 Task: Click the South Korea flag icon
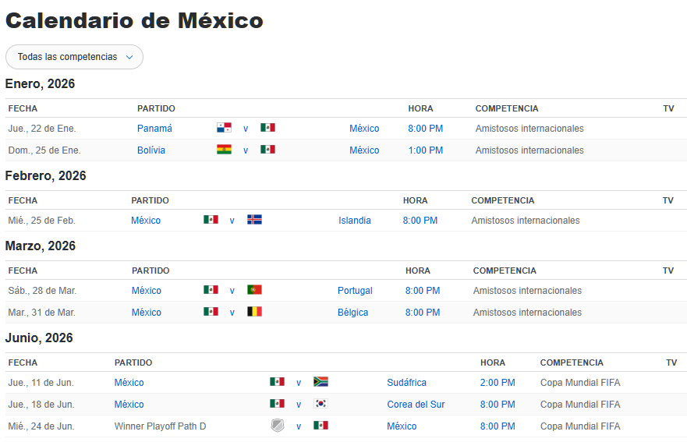coord(320,404)
